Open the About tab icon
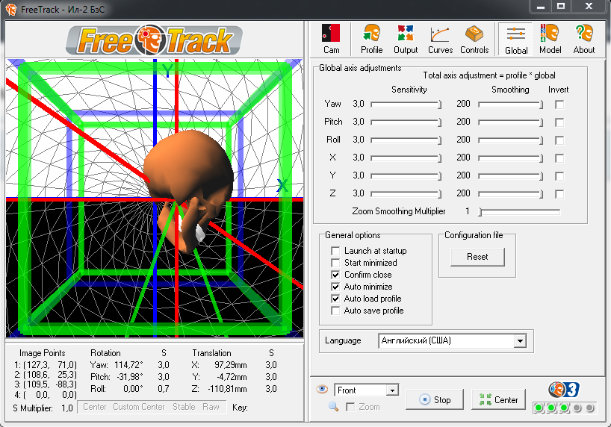The height and width of the screenshot is (427, 611). [x=583, y=34]
